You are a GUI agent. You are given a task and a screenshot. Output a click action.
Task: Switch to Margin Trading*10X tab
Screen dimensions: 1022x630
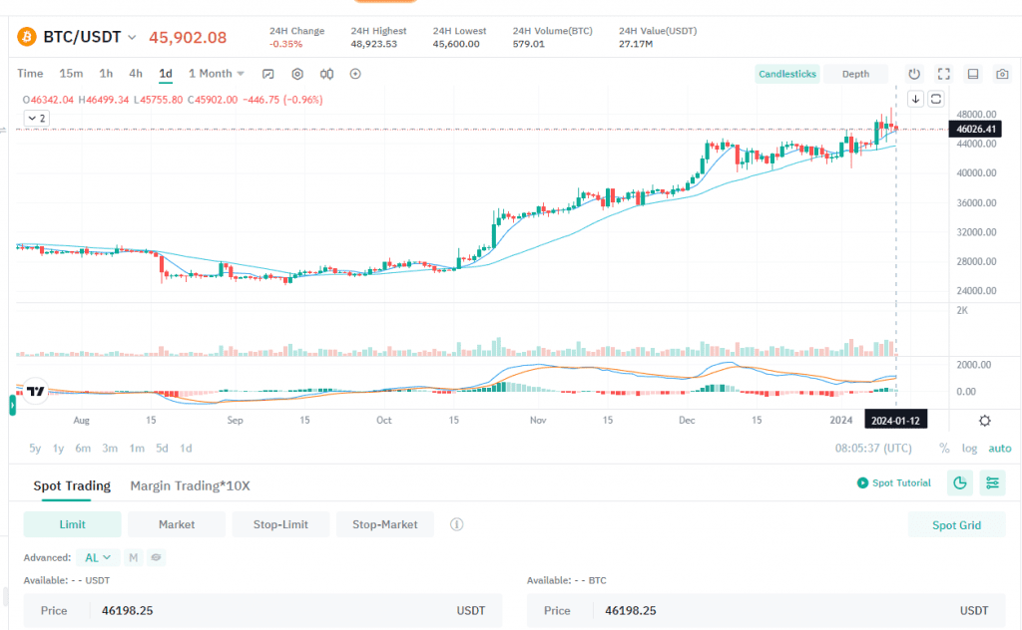(190, 486)
